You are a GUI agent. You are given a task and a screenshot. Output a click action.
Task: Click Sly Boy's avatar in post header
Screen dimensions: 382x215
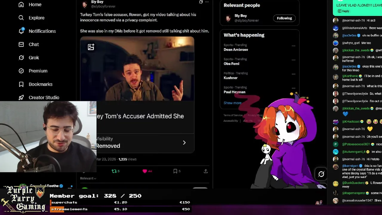click(x=85, y=4)
